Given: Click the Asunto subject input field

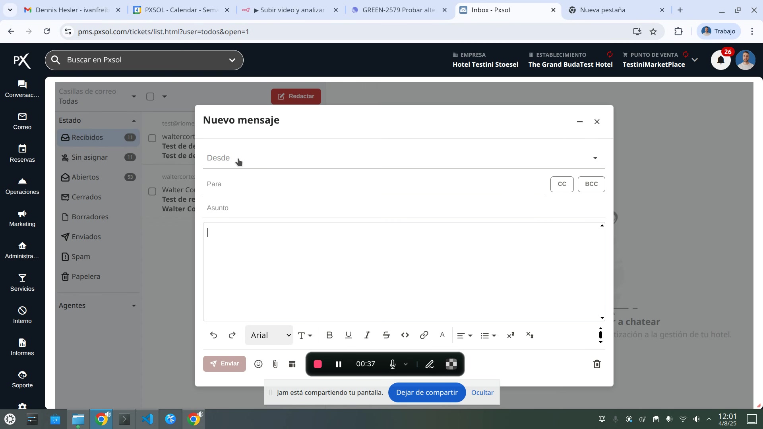Looking at the screenshot, I should 403,208.
